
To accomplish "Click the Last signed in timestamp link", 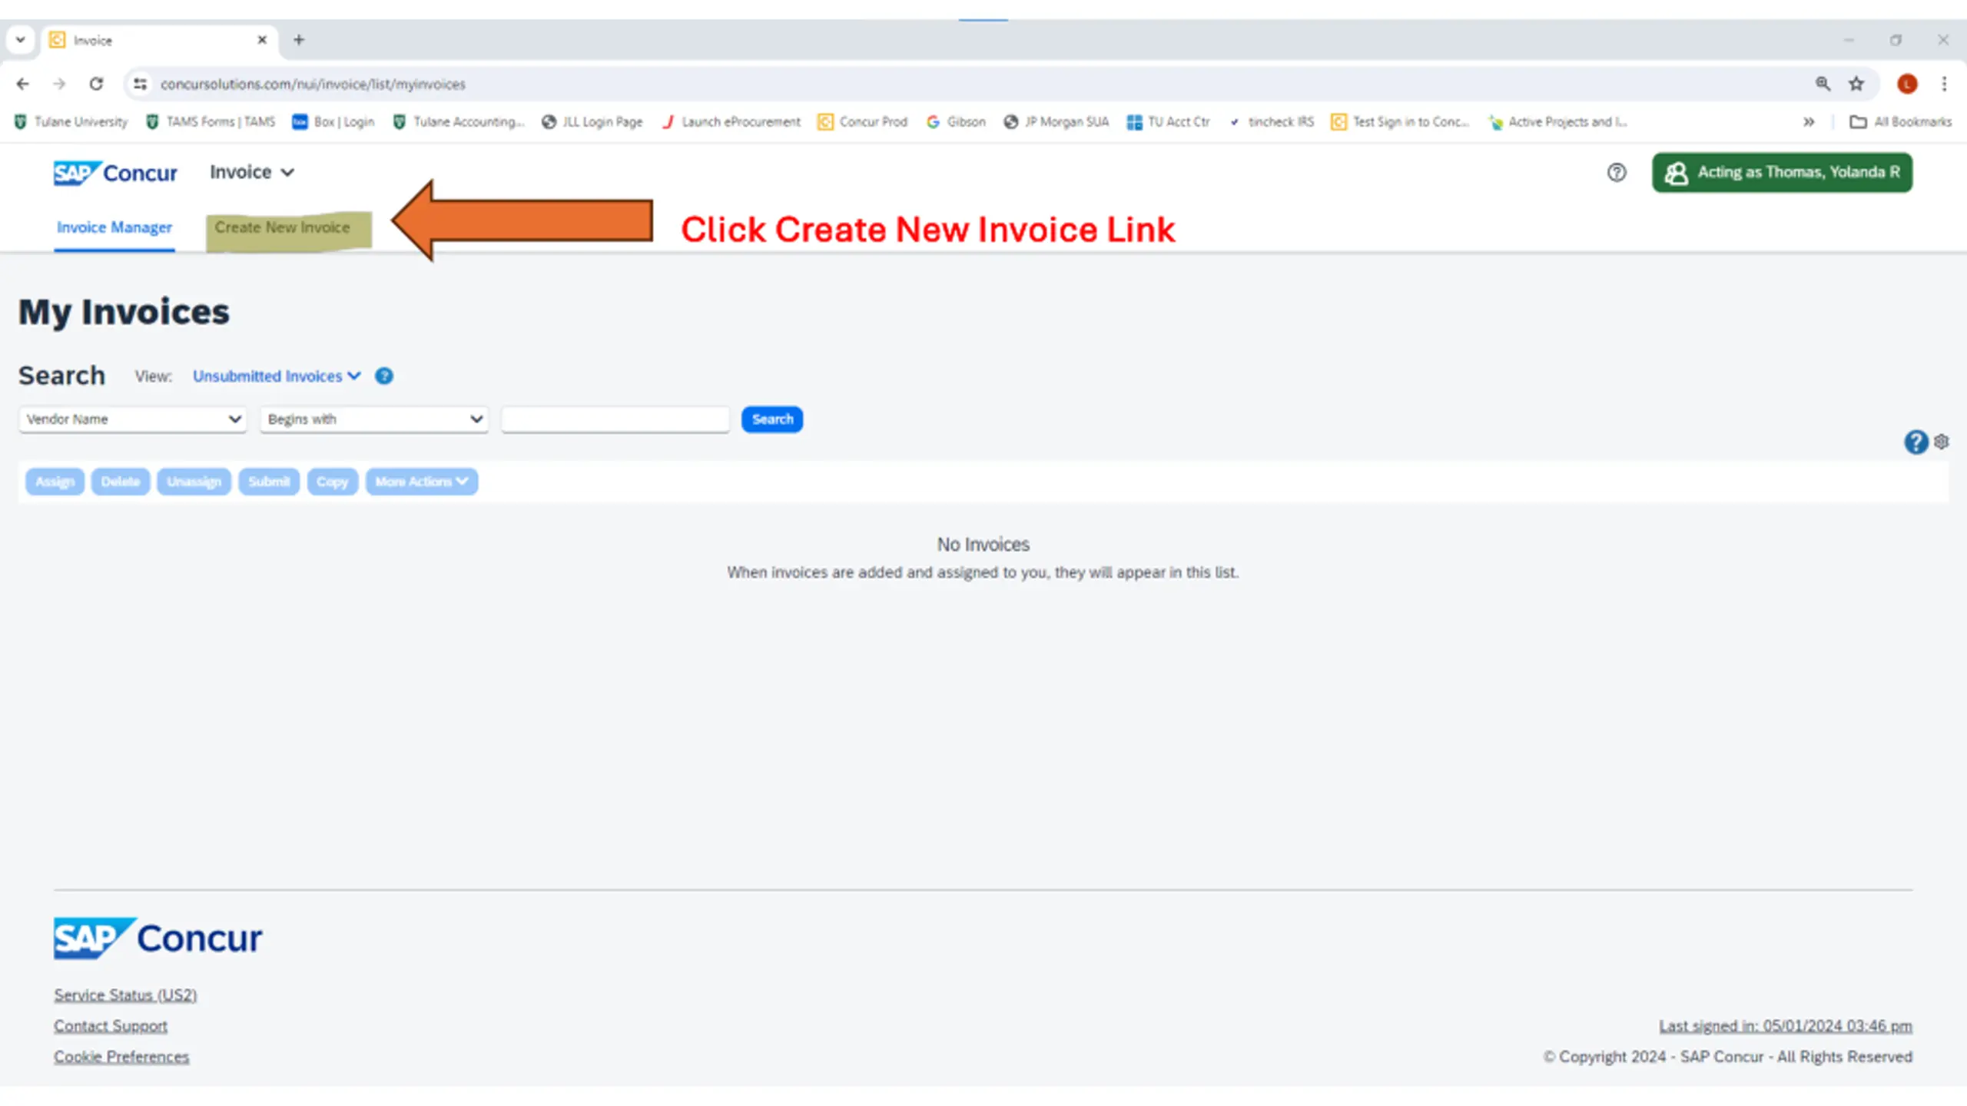I will [1786, 1026].
